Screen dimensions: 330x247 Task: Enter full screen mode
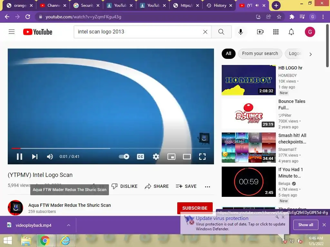pyautogui.click(x=202, y=157)
